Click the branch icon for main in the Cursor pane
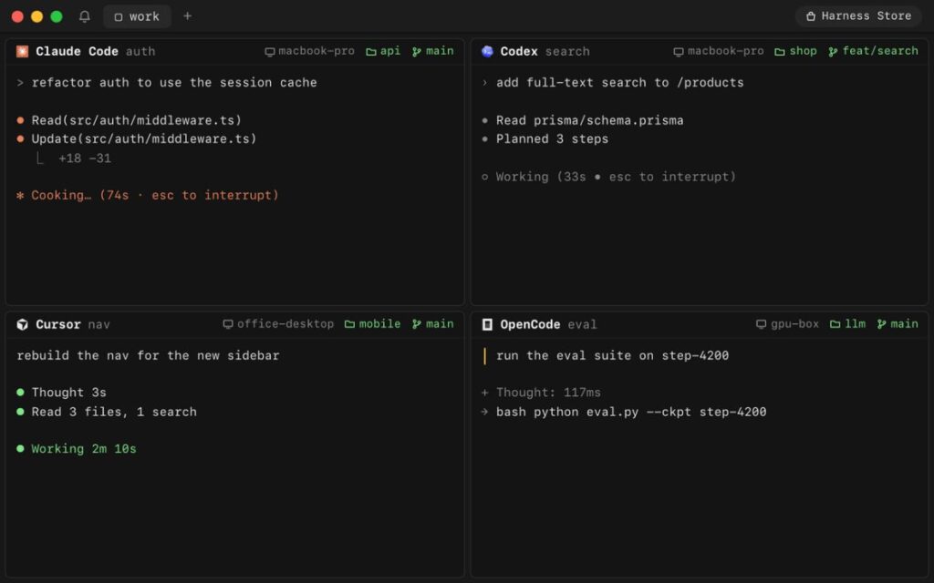The width and height of the screenshot is (934, 583). tap(417, 324)
